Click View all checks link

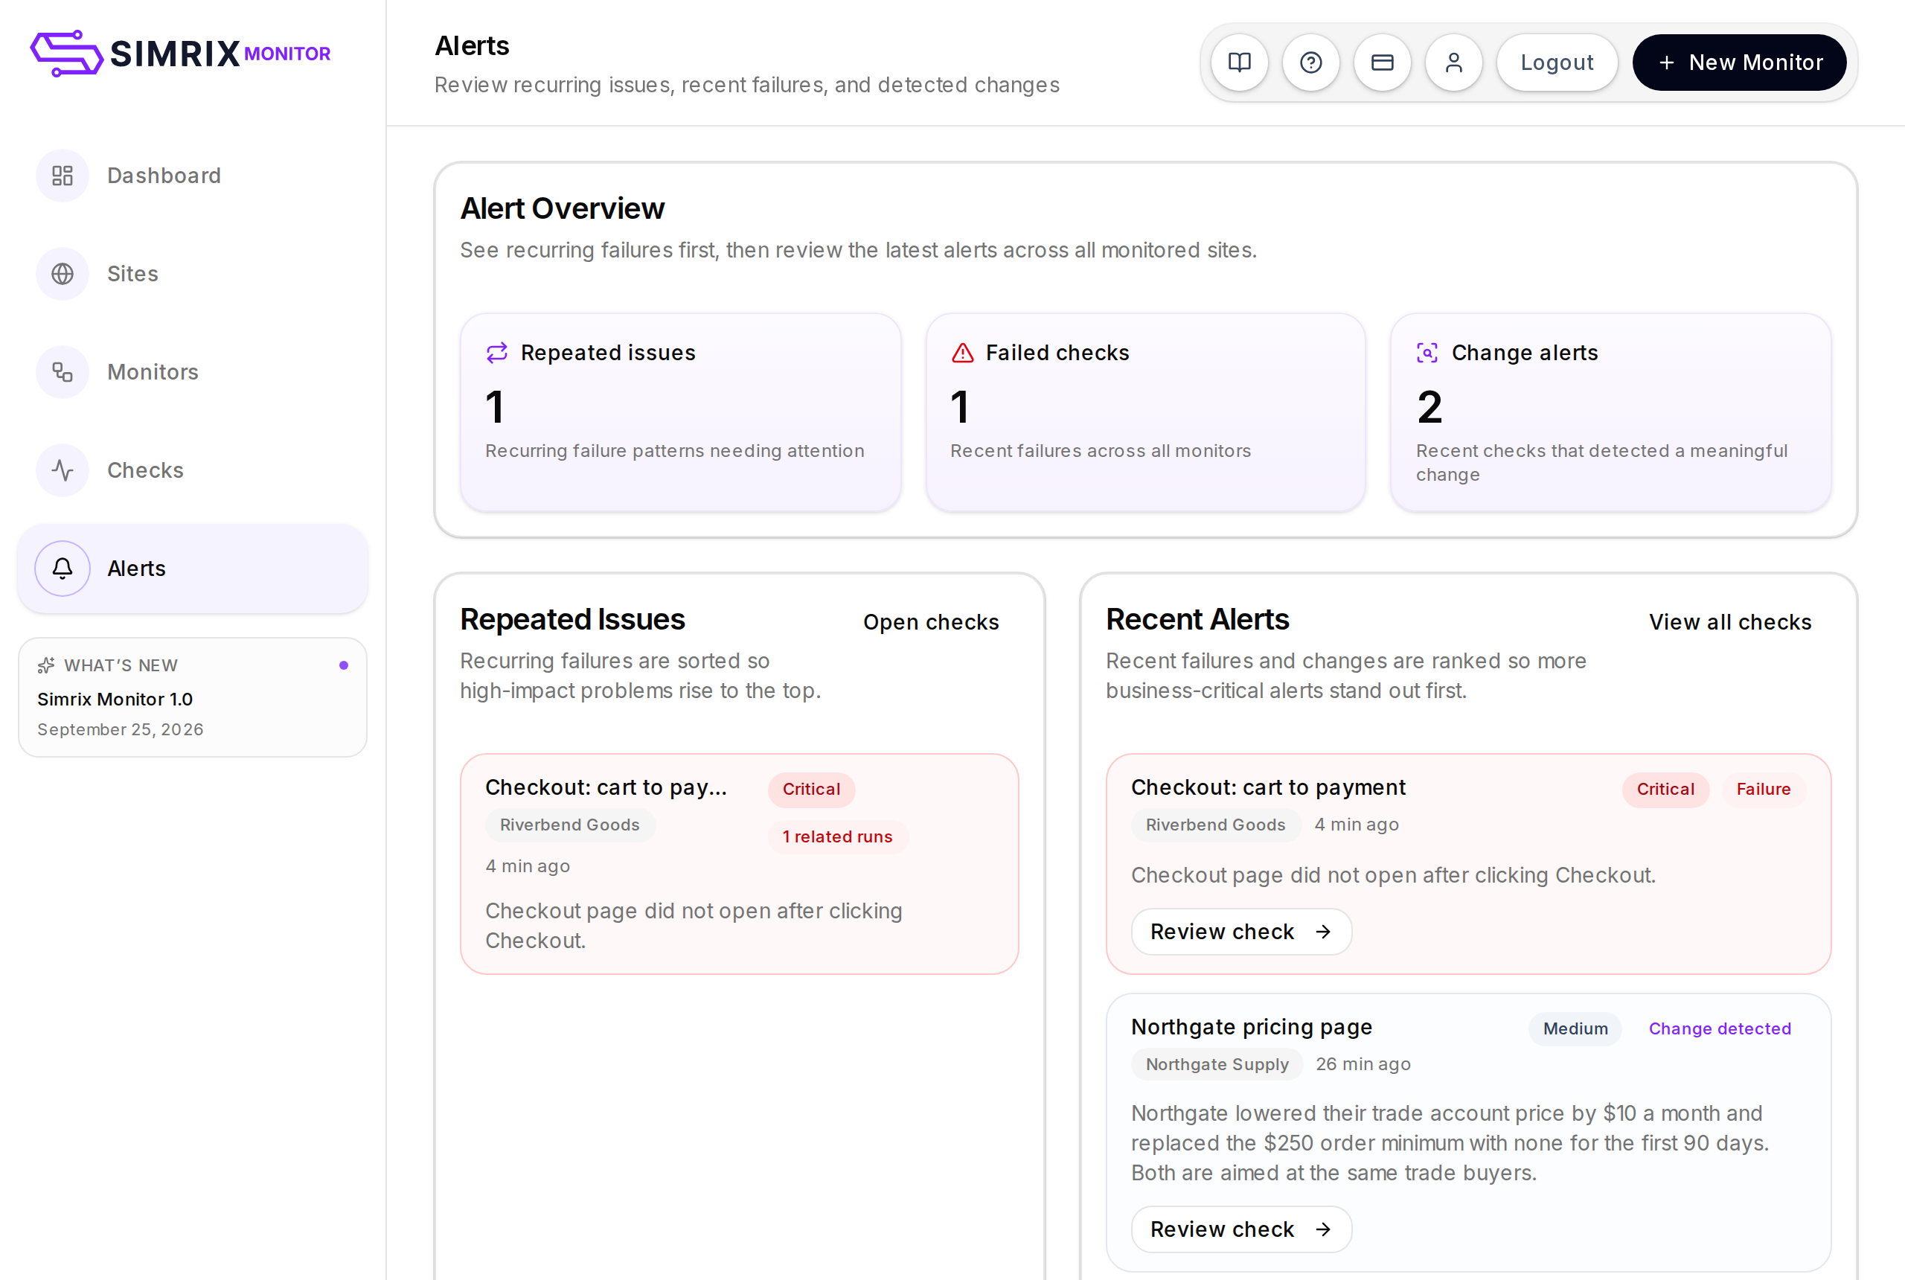pyautogui.click(x=1730, y=622)
